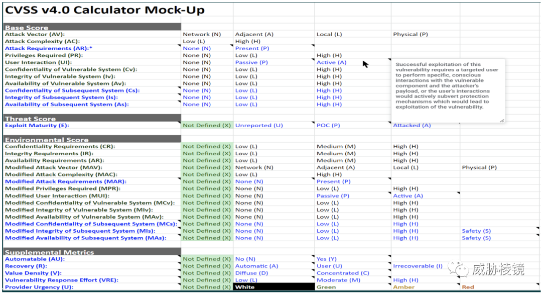Viewport: 542px width, 293px height.
Task: Choose "Automatic (A)" in the Recovery (R) row
Action: pyautogui.click(x=257, y=266)
